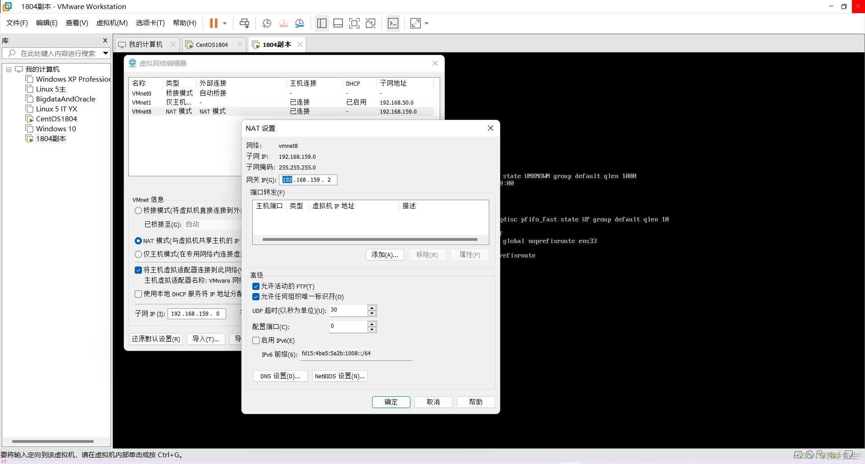
Task: Take a snapshot with the clock-plus icon
Action: click(266, 23)
